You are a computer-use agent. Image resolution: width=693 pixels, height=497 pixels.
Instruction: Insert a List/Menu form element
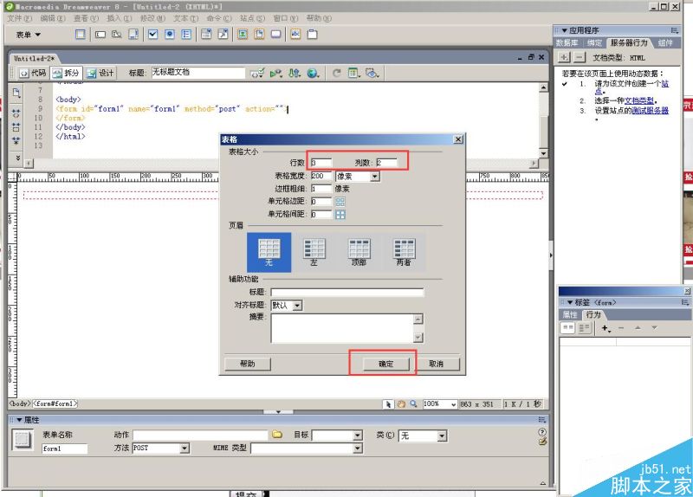pos(206,35)
